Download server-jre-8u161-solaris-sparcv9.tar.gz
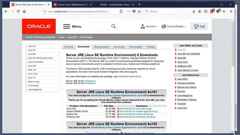 point(138,111)
